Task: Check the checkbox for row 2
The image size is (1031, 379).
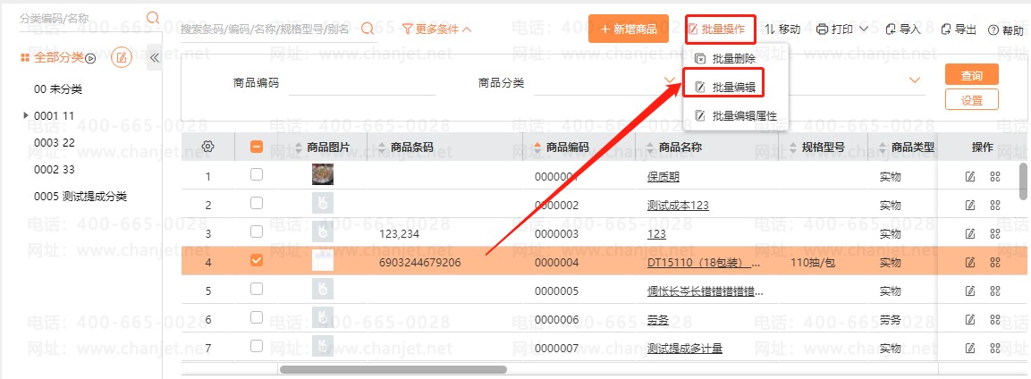Action: 257,203
